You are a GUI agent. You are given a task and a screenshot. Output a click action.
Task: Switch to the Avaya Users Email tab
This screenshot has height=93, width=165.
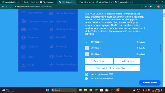coord(123,2)
